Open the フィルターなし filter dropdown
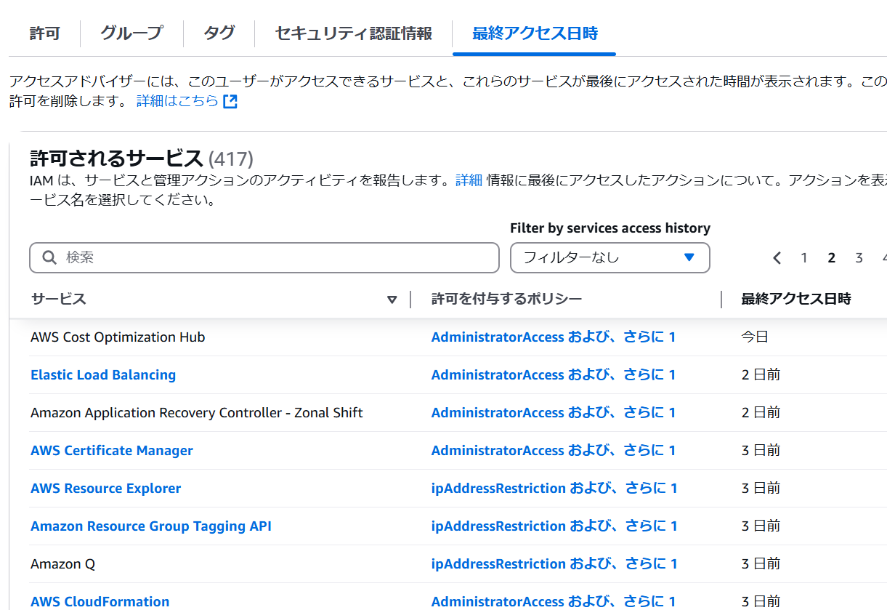887x610 pixels. click(x=609, y=257)
